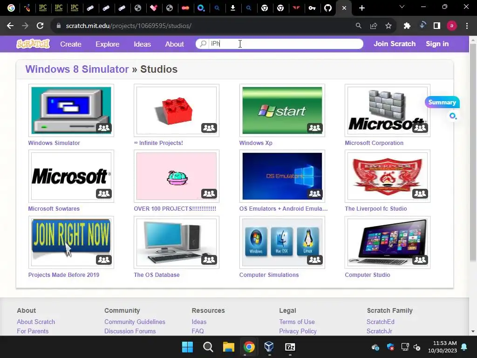The width and height of the screenshot is (477, 358).
Task: Open the ScratchEd footer link
Action: tap(381, 322)
